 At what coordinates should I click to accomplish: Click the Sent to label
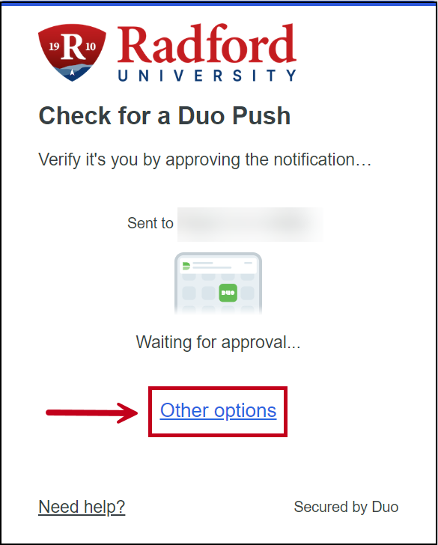150,223
